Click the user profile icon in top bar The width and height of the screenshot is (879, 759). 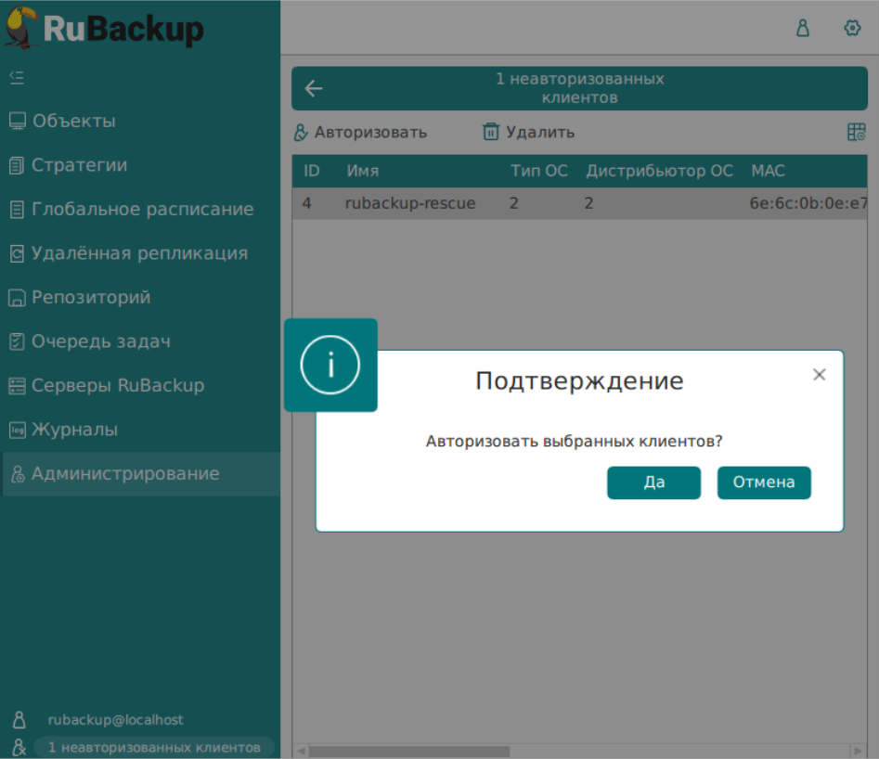(803, 28)
